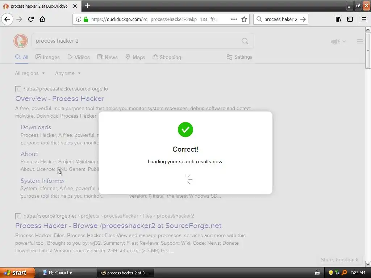The height and width of the screenshot is (278, 371).
Task: Expand the All regions filter
Action: pos(30,73)
